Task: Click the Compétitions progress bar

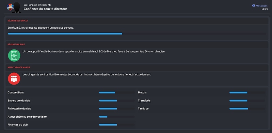Action: 117,93
